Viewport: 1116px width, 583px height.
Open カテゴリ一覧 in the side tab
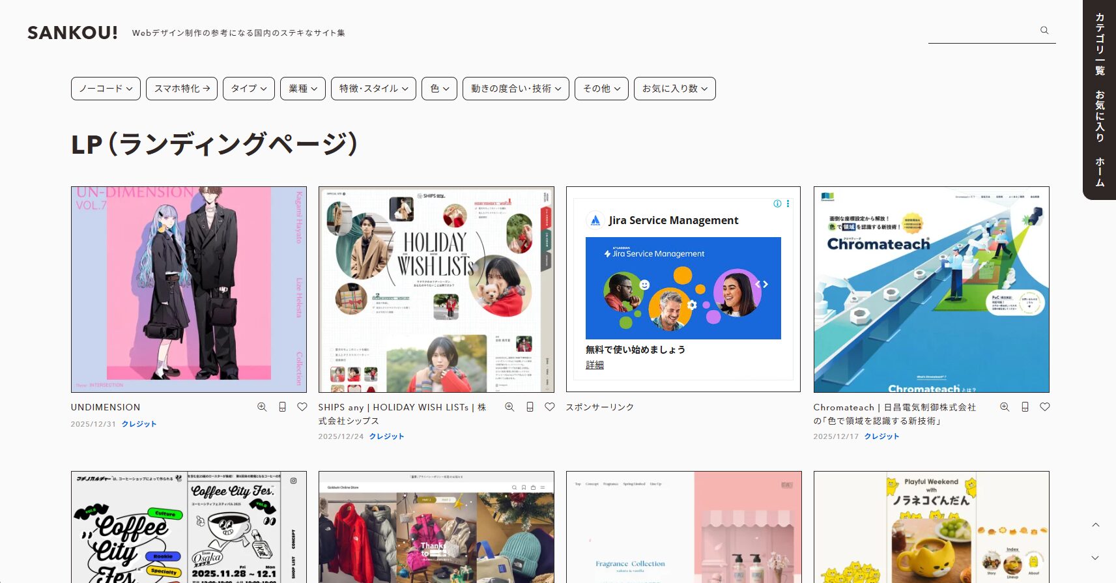(x=1100, y=44)
